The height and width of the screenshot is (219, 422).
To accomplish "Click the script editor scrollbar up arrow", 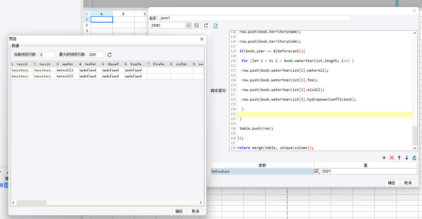I will (x=415, y=33).
